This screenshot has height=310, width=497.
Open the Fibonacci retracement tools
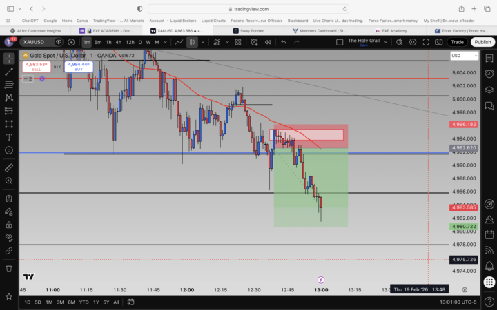click(x=9, y=85)
